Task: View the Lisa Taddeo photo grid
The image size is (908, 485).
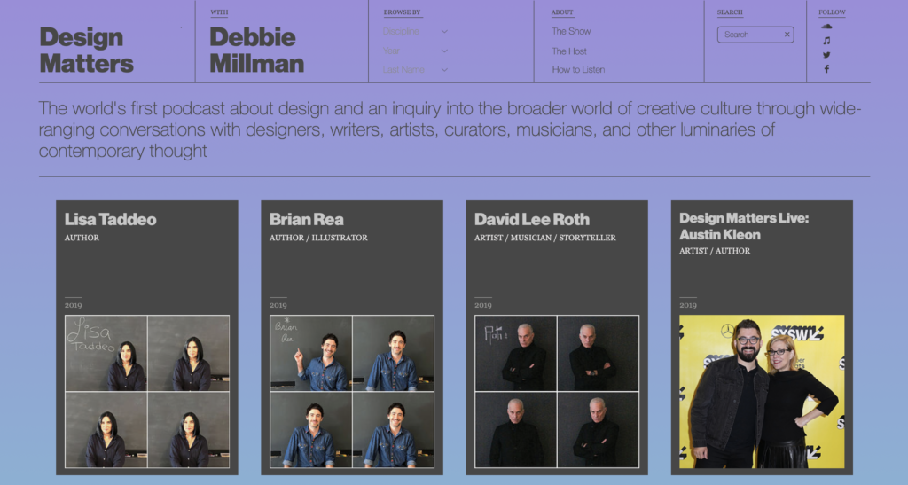Action: (x=147, y=391)
